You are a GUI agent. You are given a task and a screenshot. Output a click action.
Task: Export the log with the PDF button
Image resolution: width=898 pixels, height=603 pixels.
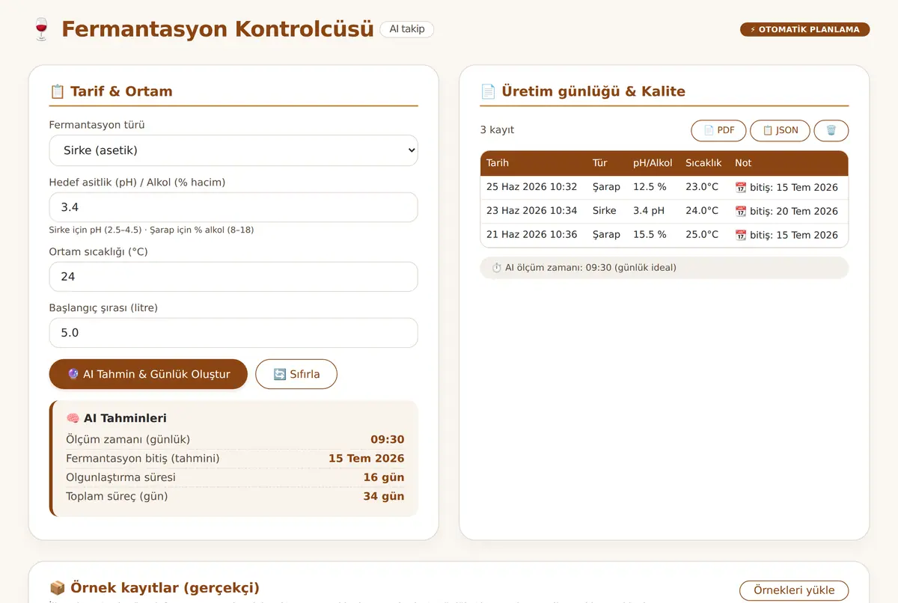718,130
